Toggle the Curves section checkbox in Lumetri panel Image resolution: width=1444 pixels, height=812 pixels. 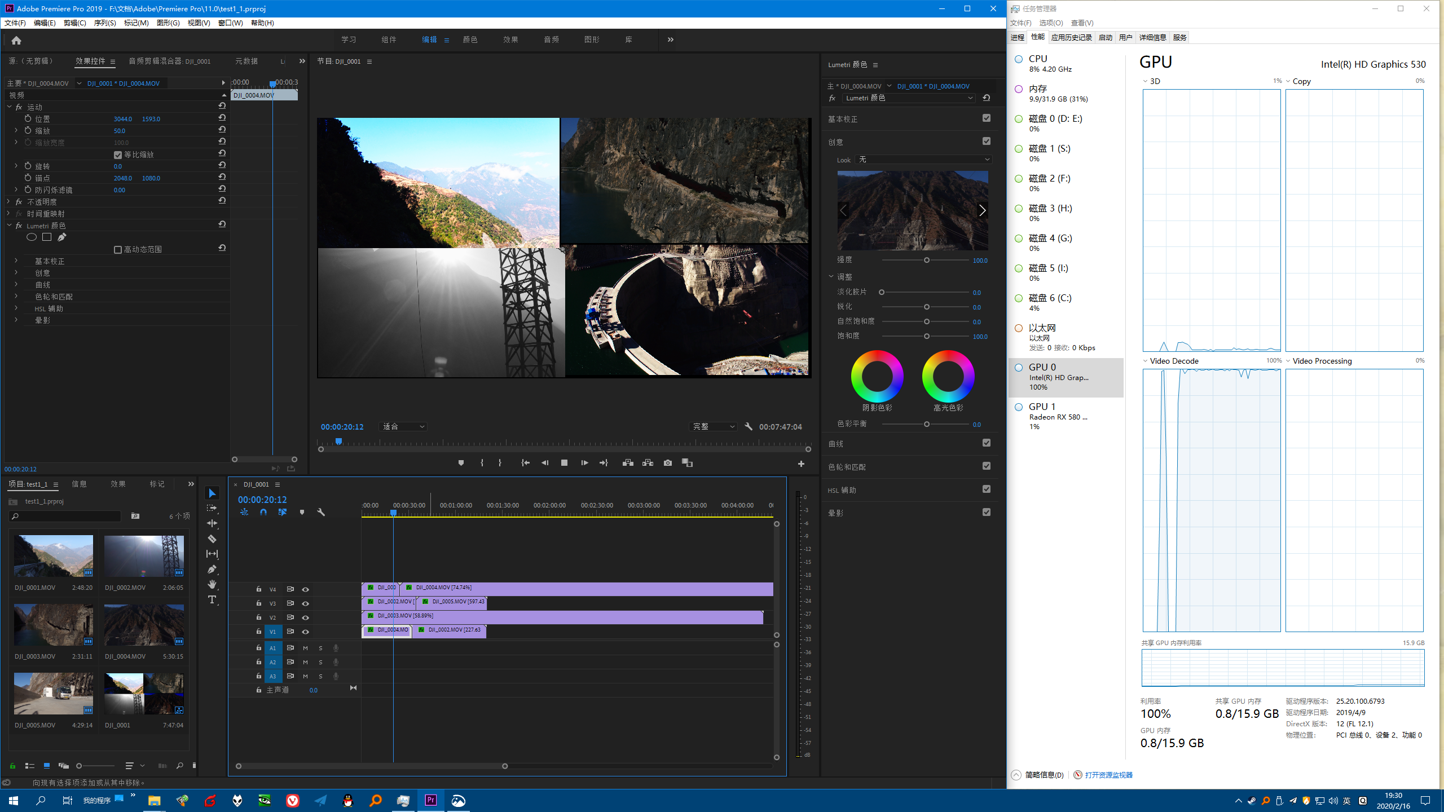[x=987, y=443]
